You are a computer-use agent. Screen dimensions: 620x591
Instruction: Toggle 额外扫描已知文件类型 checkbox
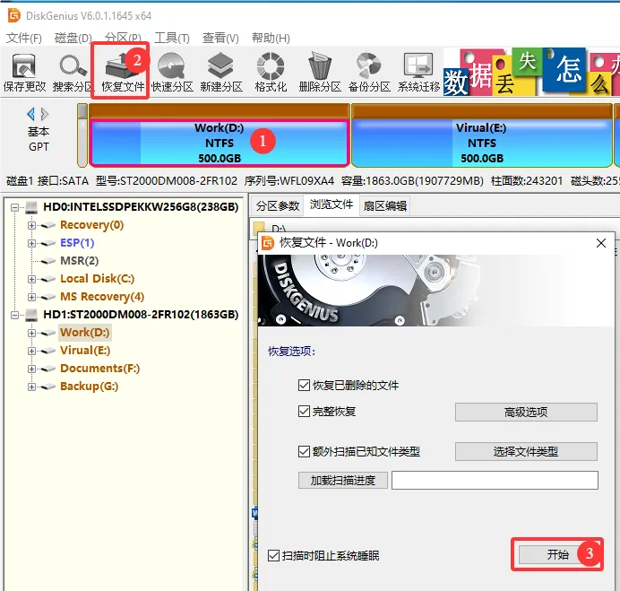tap(304, 452)
